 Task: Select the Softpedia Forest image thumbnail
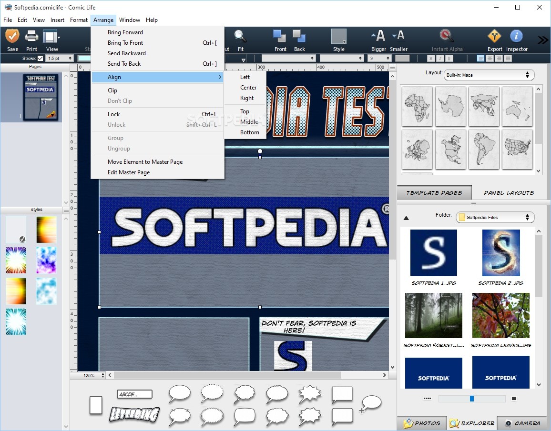pyautogui.click(x=434, y=316)
